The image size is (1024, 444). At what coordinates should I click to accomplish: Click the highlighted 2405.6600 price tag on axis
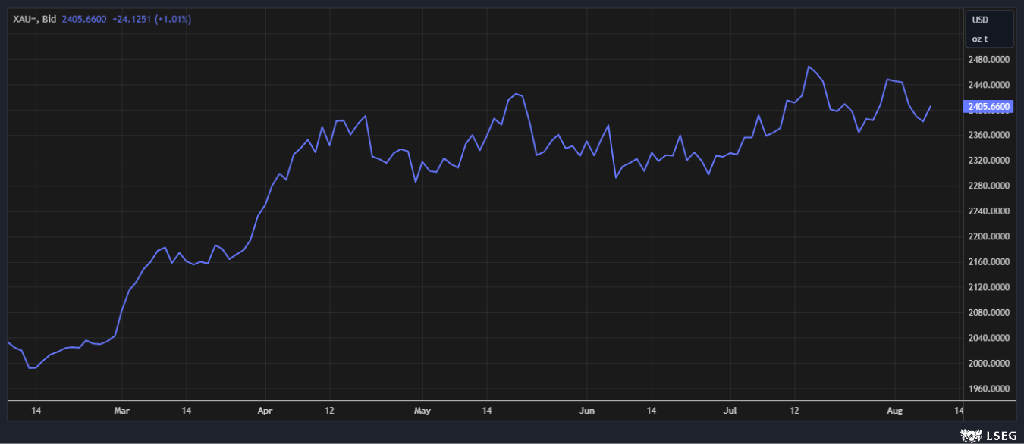tap(989, 107)
